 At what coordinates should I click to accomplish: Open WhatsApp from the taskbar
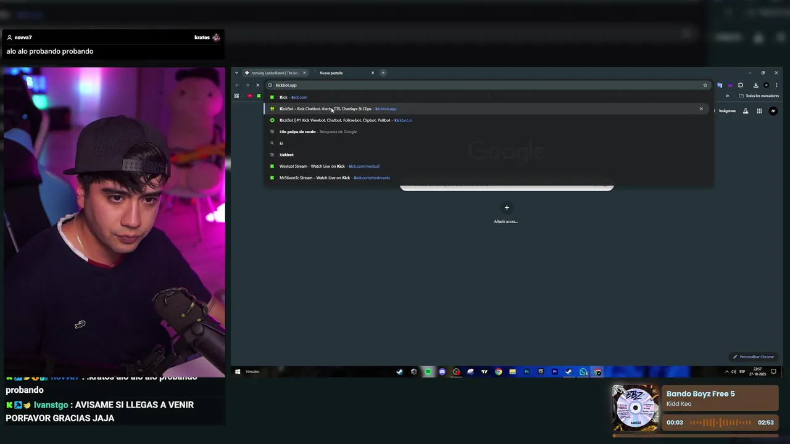tap(583, 371)
